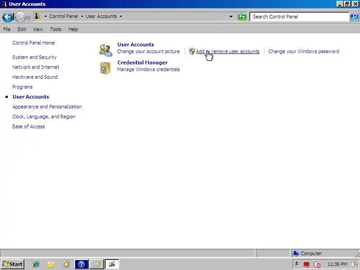Show hidden tray icons arrow
This screenshot has height=270, width=360.
(297, 264)
